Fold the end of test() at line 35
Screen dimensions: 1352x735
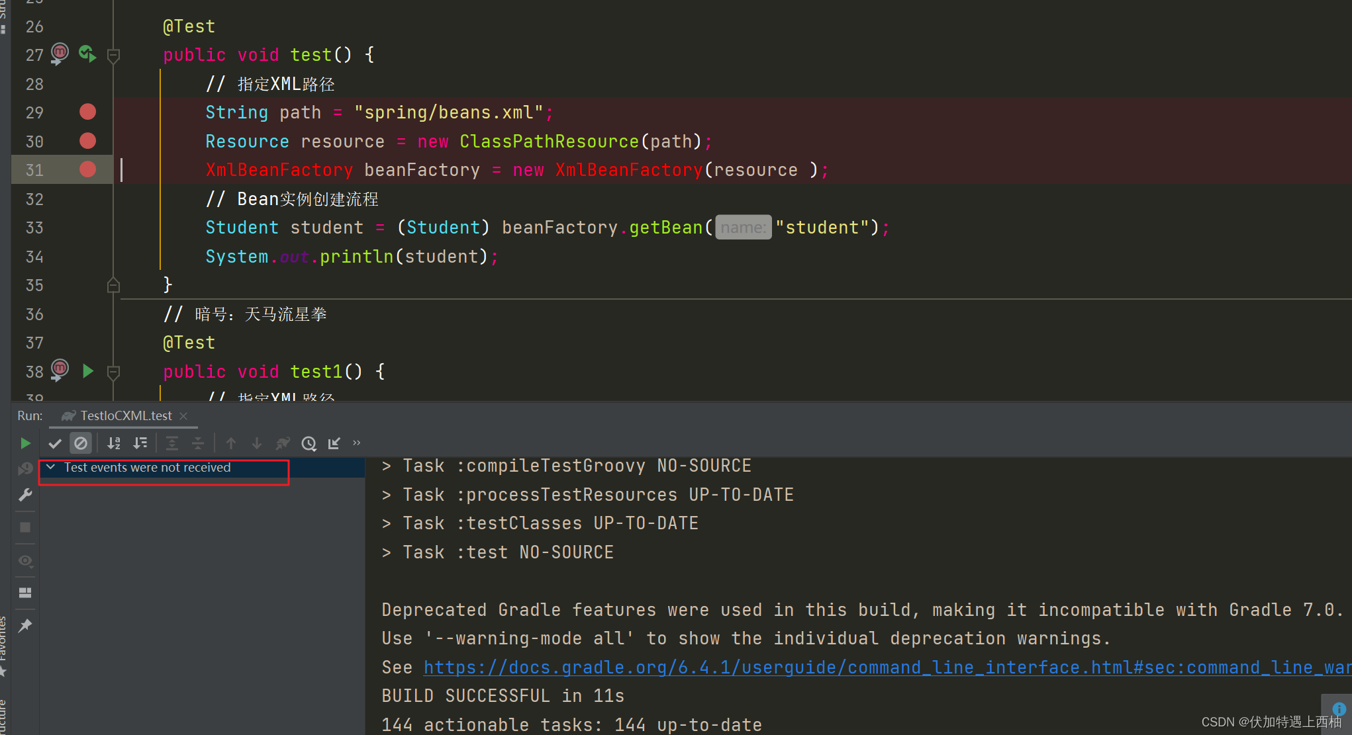tap(113, 285)
